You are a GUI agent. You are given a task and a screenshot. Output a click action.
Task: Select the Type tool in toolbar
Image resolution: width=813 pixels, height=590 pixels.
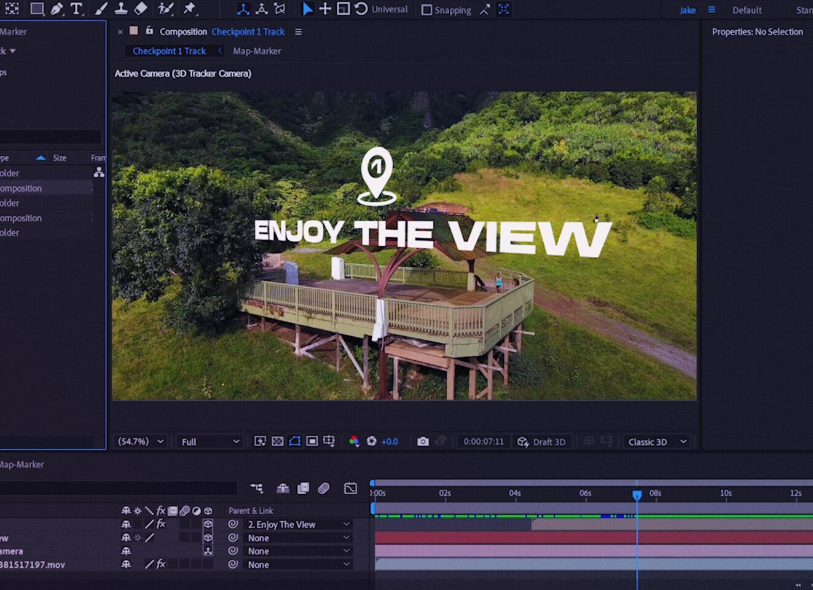pos(76,9)
